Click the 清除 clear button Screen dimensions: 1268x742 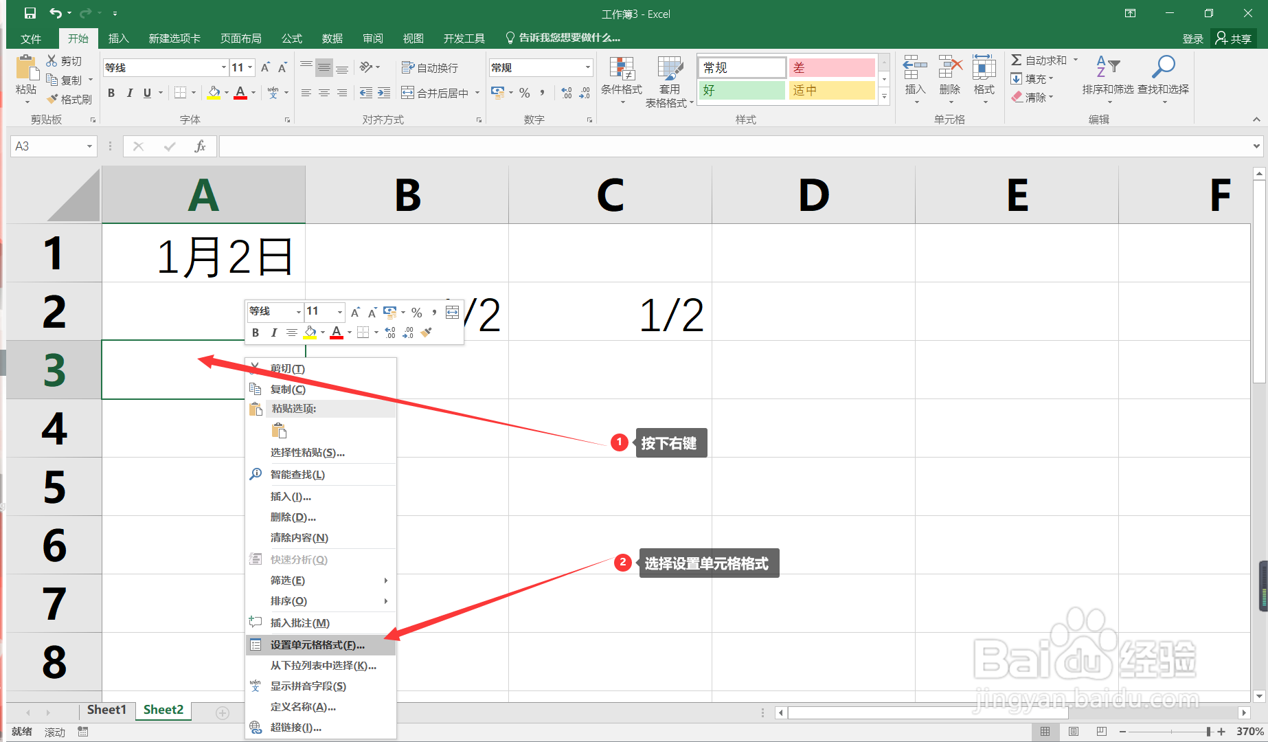[1032, 97]
